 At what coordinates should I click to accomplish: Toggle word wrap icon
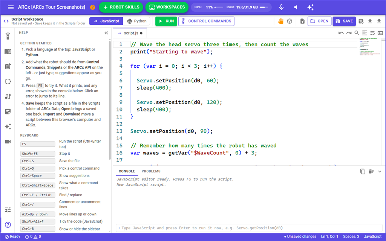click(x=372, y=33)
